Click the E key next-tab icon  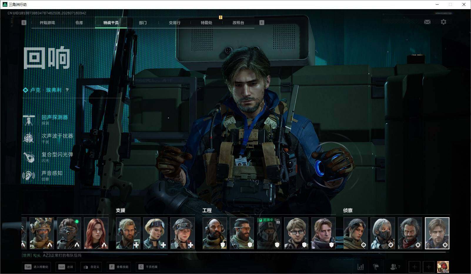262,23
